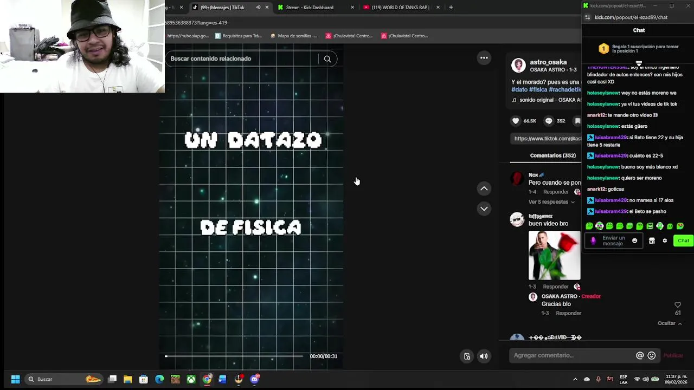
Task: Open astro_osaka profile name
Action: tap(548, 62)
